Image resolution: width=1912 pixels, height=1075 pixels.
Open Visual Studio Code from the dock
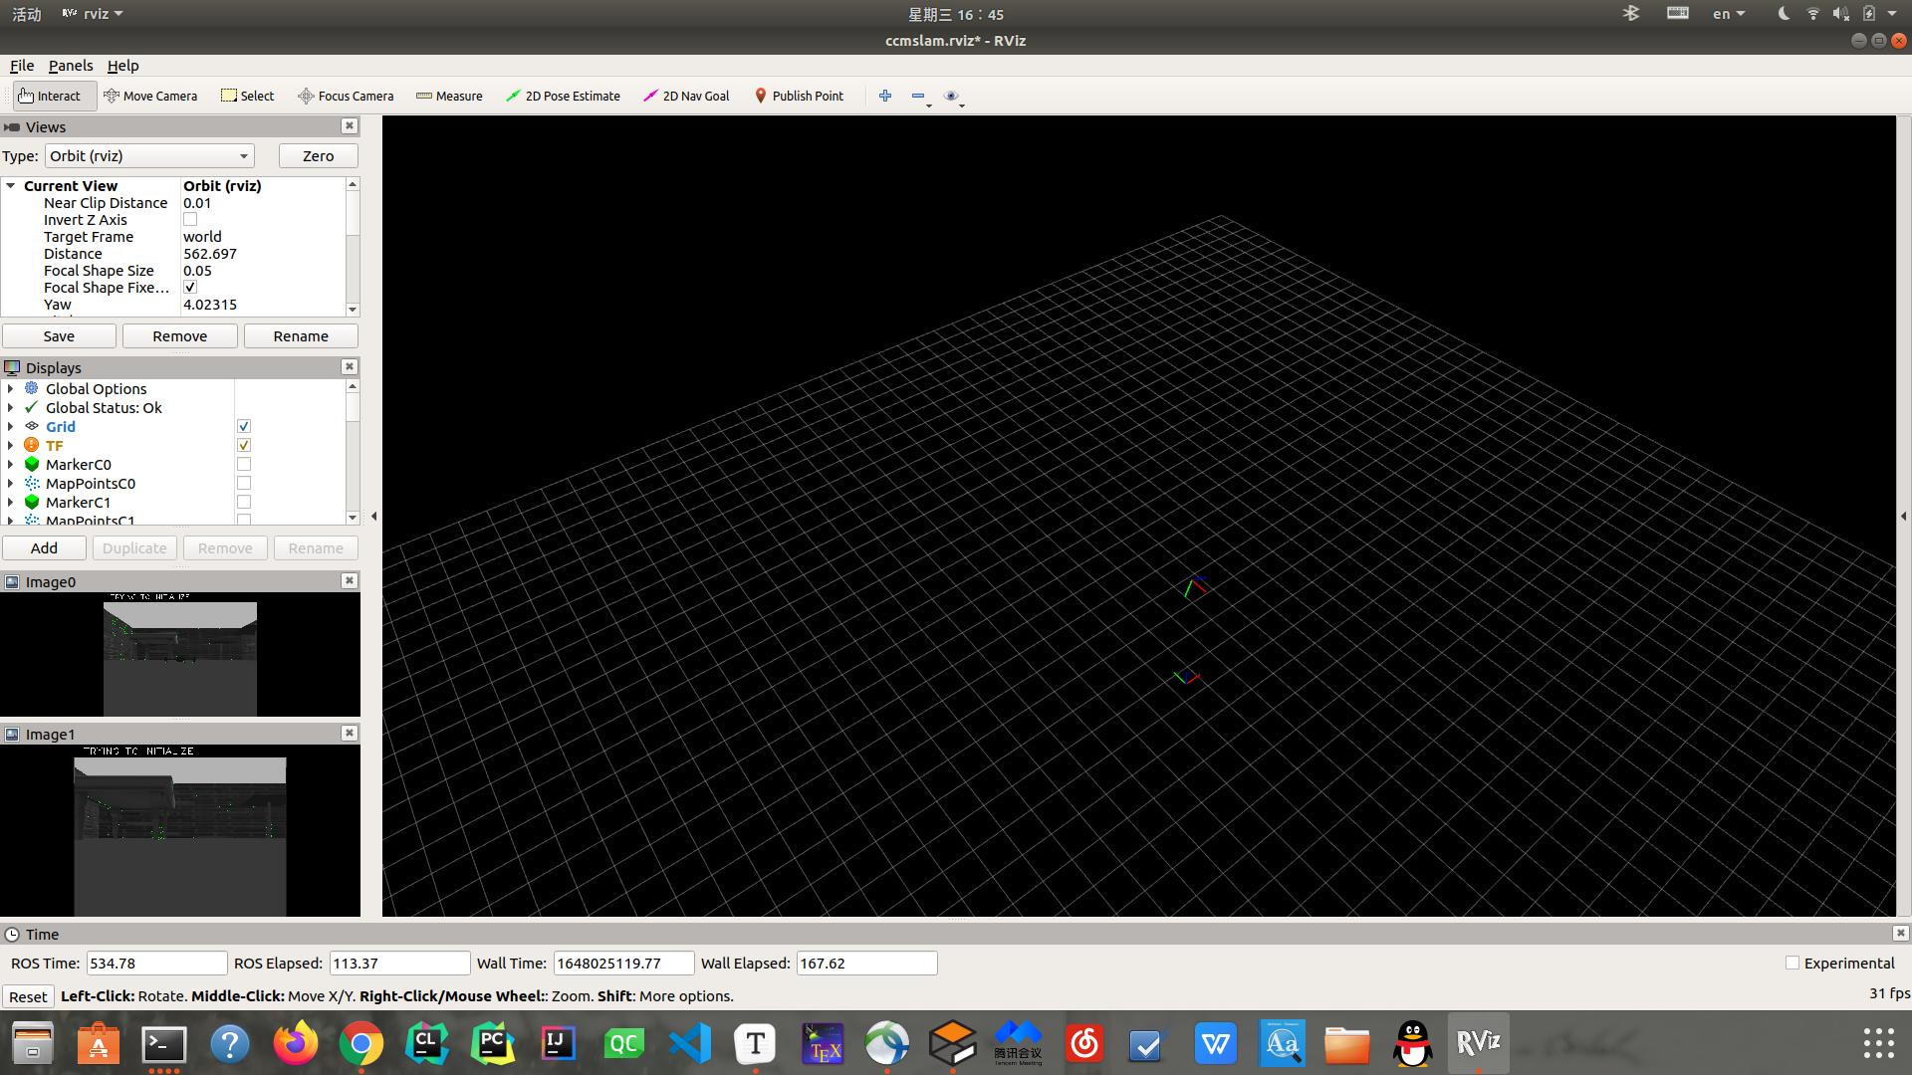pyautogui.click(x=690, y=1043)
